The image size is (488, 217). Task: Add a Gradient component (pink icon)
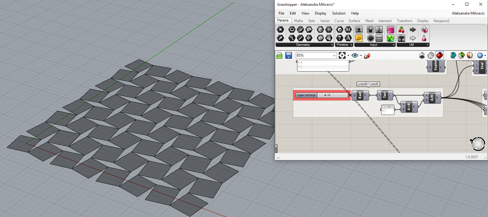click(391, 29)
